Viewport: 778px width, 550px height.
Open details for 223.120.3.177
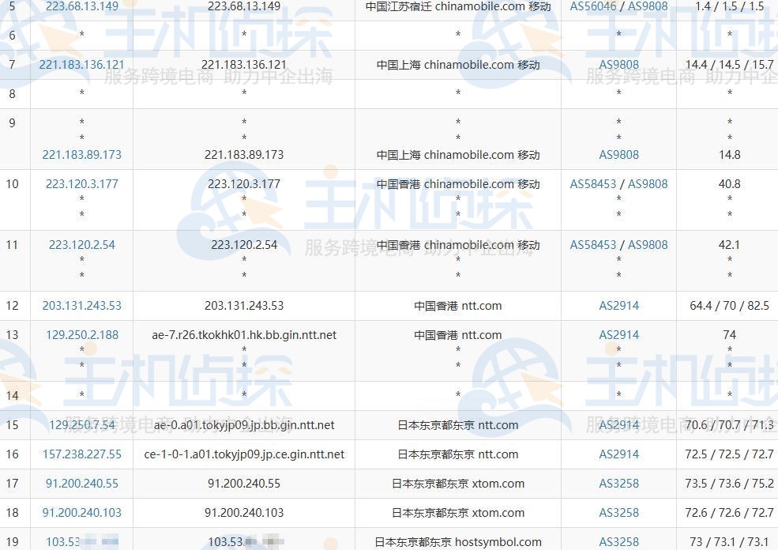pyautogui.click(x=81, y=183)
